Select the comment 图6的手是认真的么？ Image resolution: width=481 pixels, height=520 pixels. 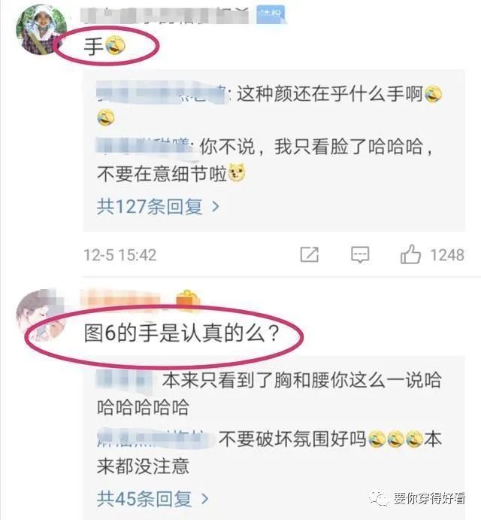point(183,333)
